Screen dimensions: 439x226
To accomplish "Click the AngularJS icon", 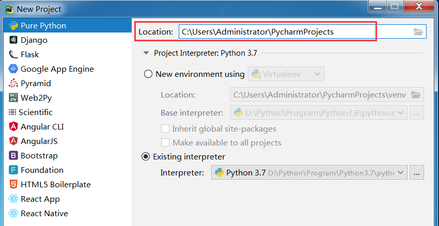I will pos(13,141).
